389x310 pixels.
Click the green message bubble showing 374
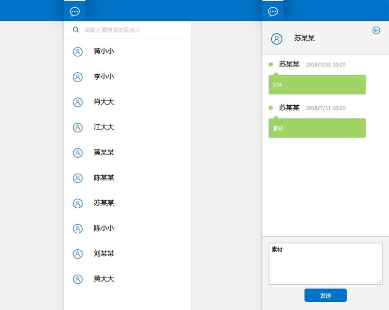317,85
